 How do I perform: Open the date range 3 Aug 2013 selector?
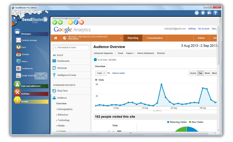[199, 46]
